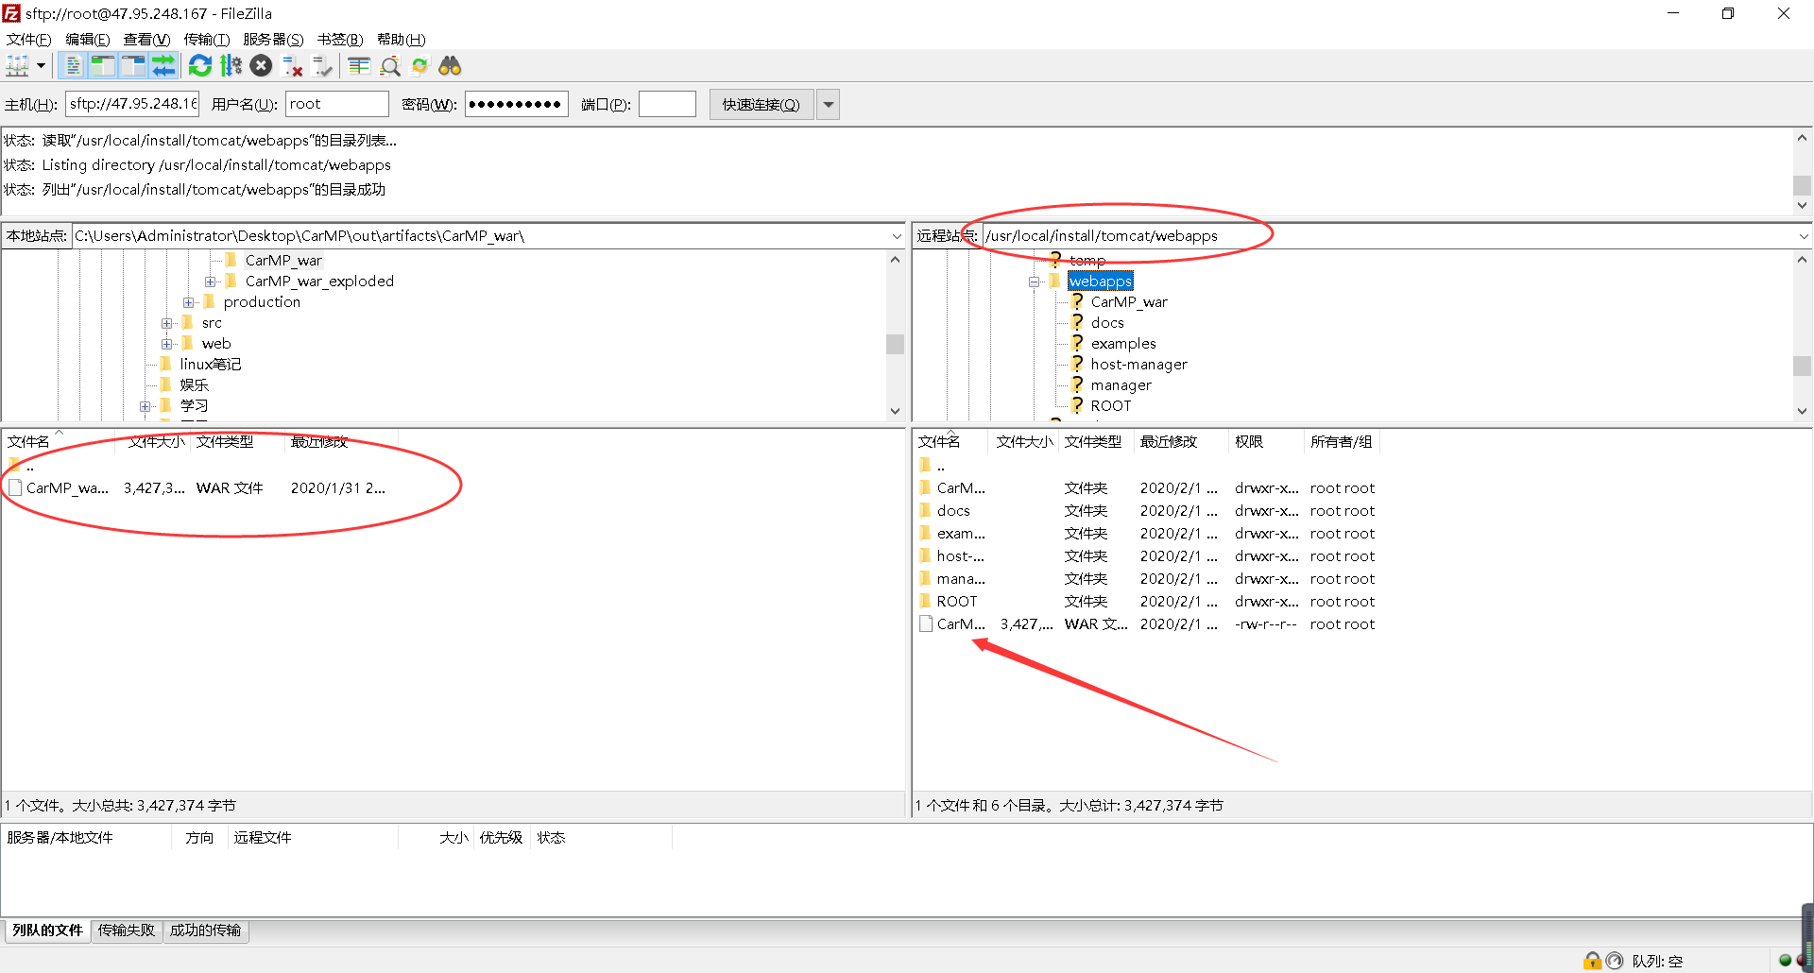1814x973 pixels.
Task: Click the 密码 password field
Action: [517, 104]
